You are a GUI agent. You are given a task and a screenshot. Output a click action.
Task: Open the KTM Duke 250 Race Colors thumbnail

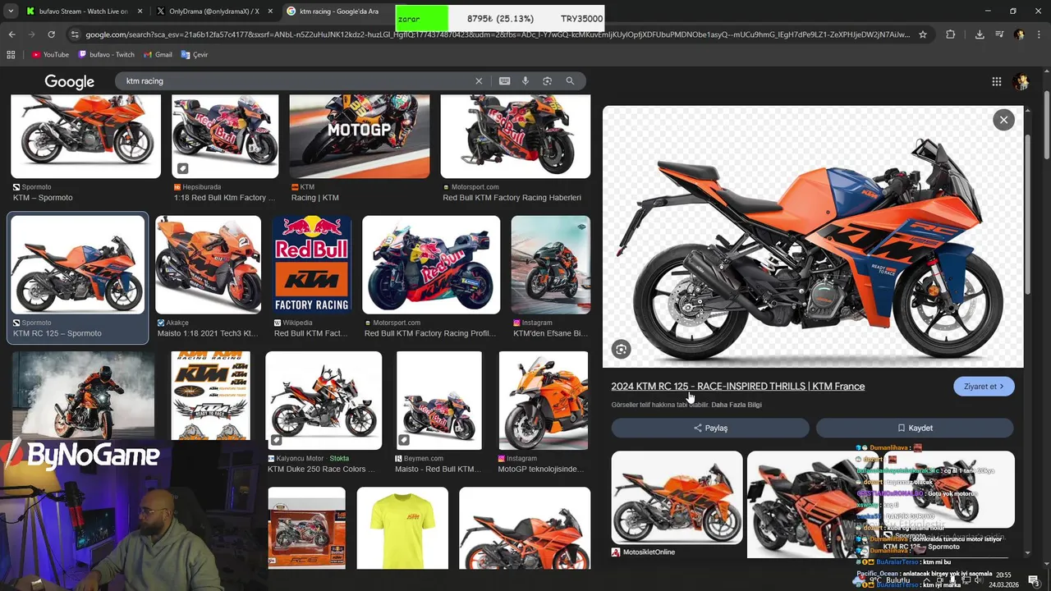pos(324,401)
